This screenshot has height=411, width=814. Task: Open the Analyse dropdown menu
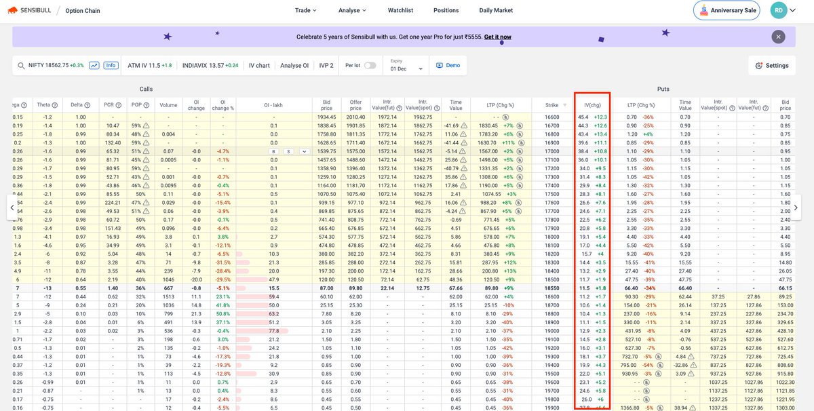pos(352,10)
